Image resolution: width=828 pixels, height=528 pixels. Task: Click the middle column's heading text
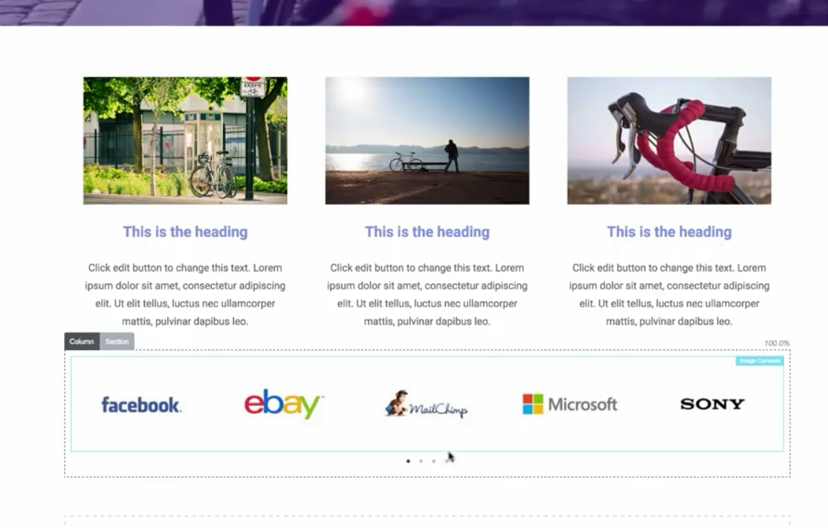[x=427, y=232]
